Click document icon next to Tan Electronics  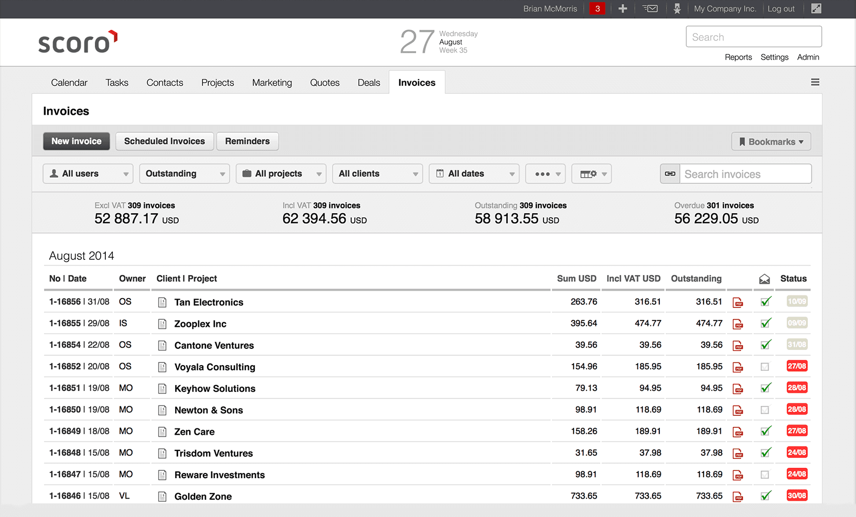(x=162, y=302)
